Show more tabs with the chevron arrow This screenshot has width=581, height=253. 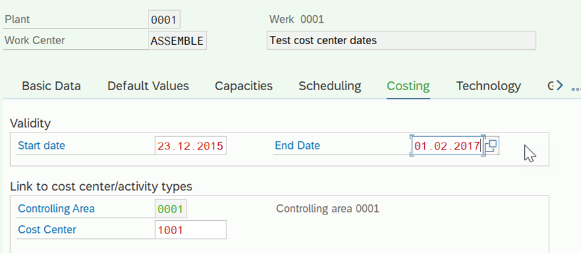pyautogui.click(x=560, y=86)
